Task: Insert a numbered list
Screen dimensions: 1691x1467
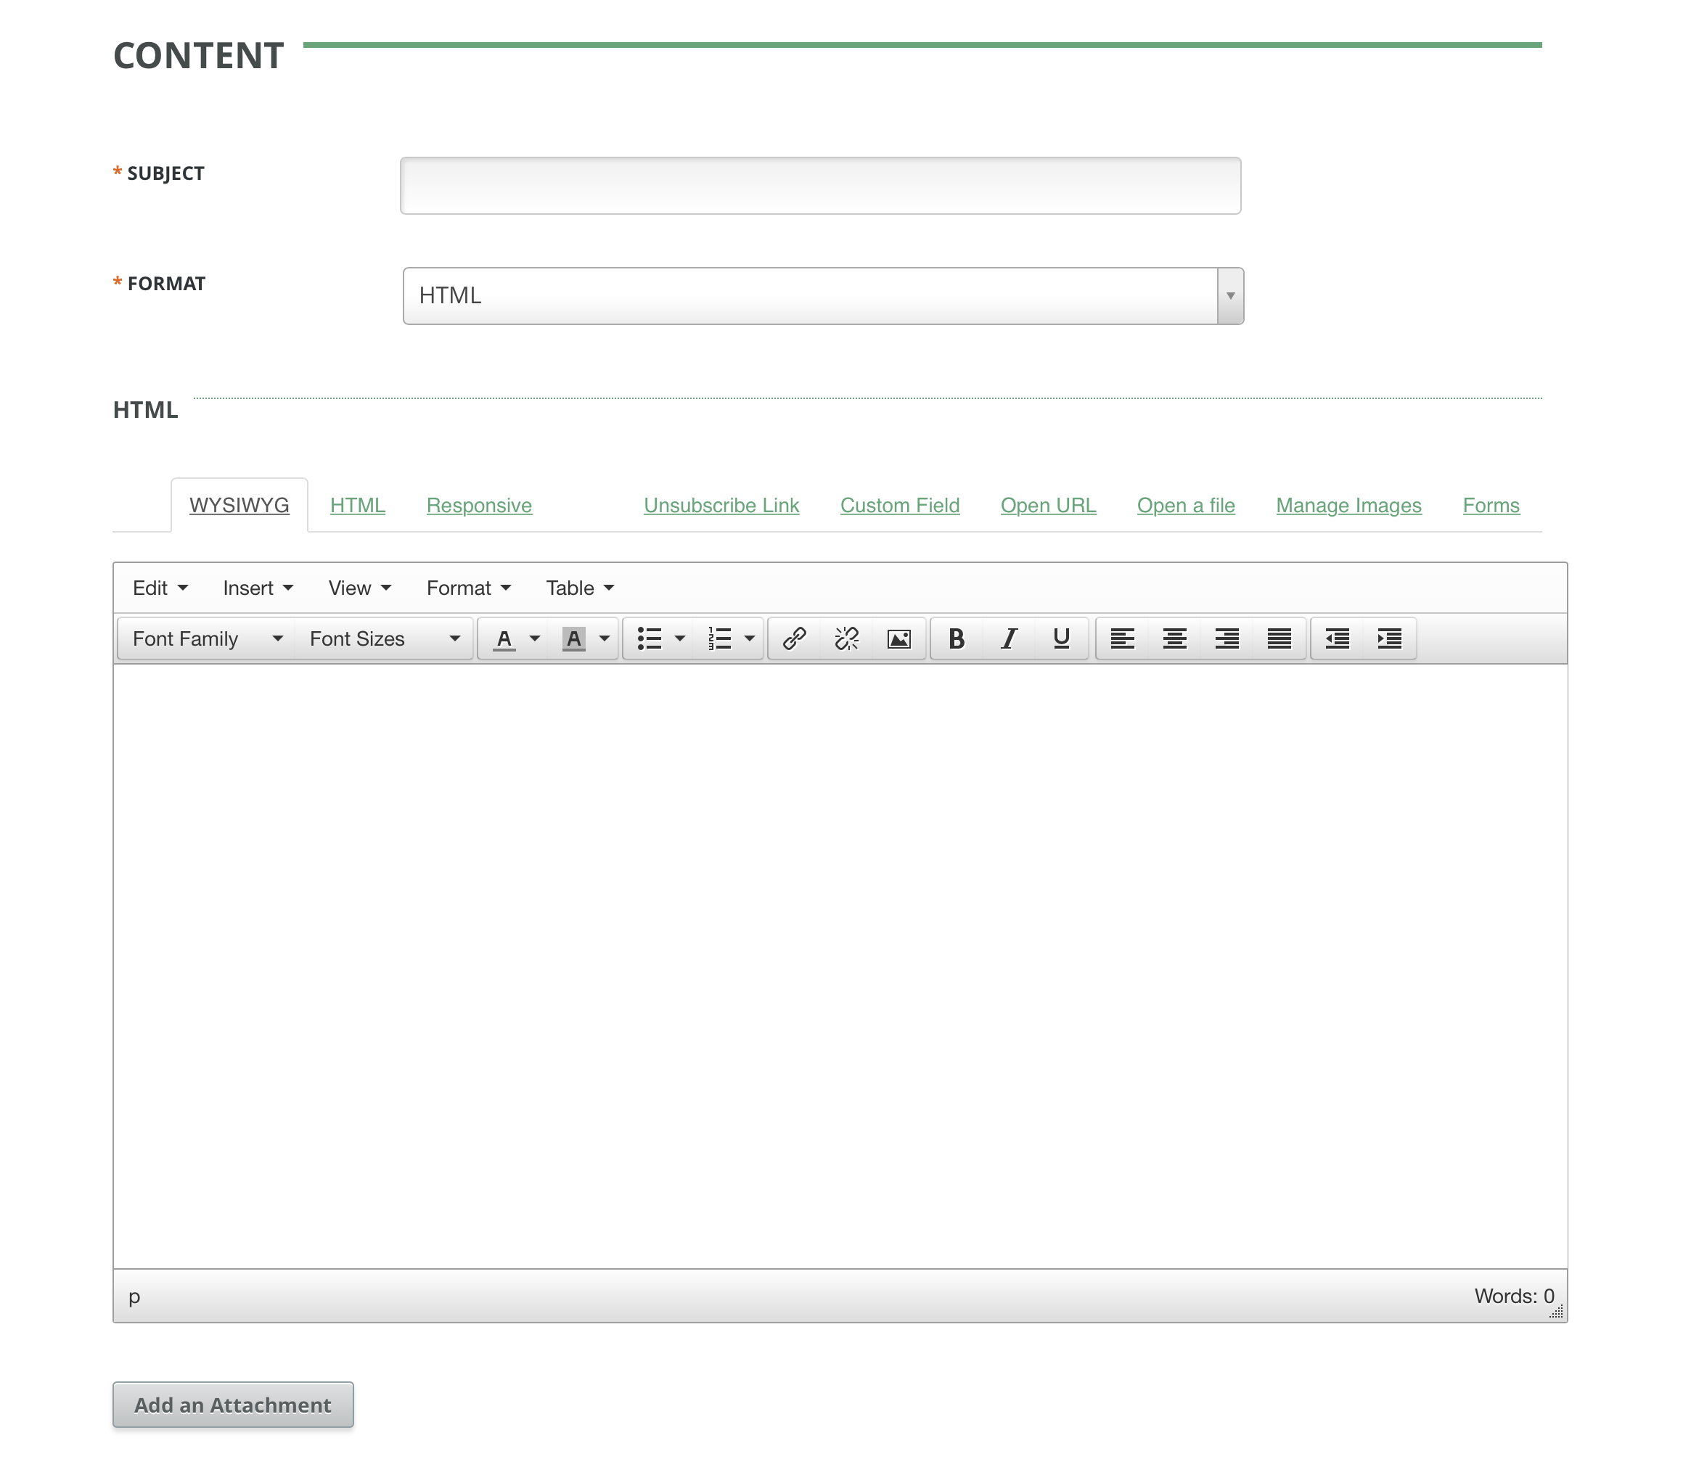Action: coord(720,638)
